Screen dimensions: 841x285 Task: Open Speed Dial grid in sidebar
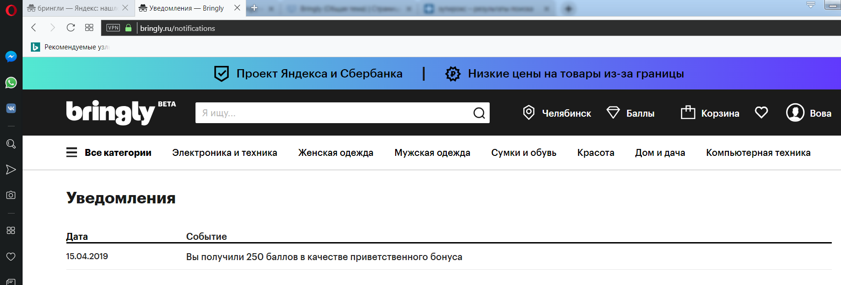[x=11, y=230]
